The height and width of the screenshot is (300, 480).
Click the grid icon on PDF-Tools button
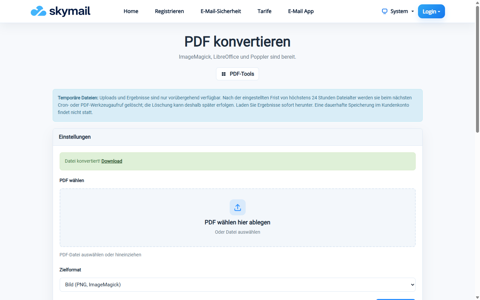point(224,74)
